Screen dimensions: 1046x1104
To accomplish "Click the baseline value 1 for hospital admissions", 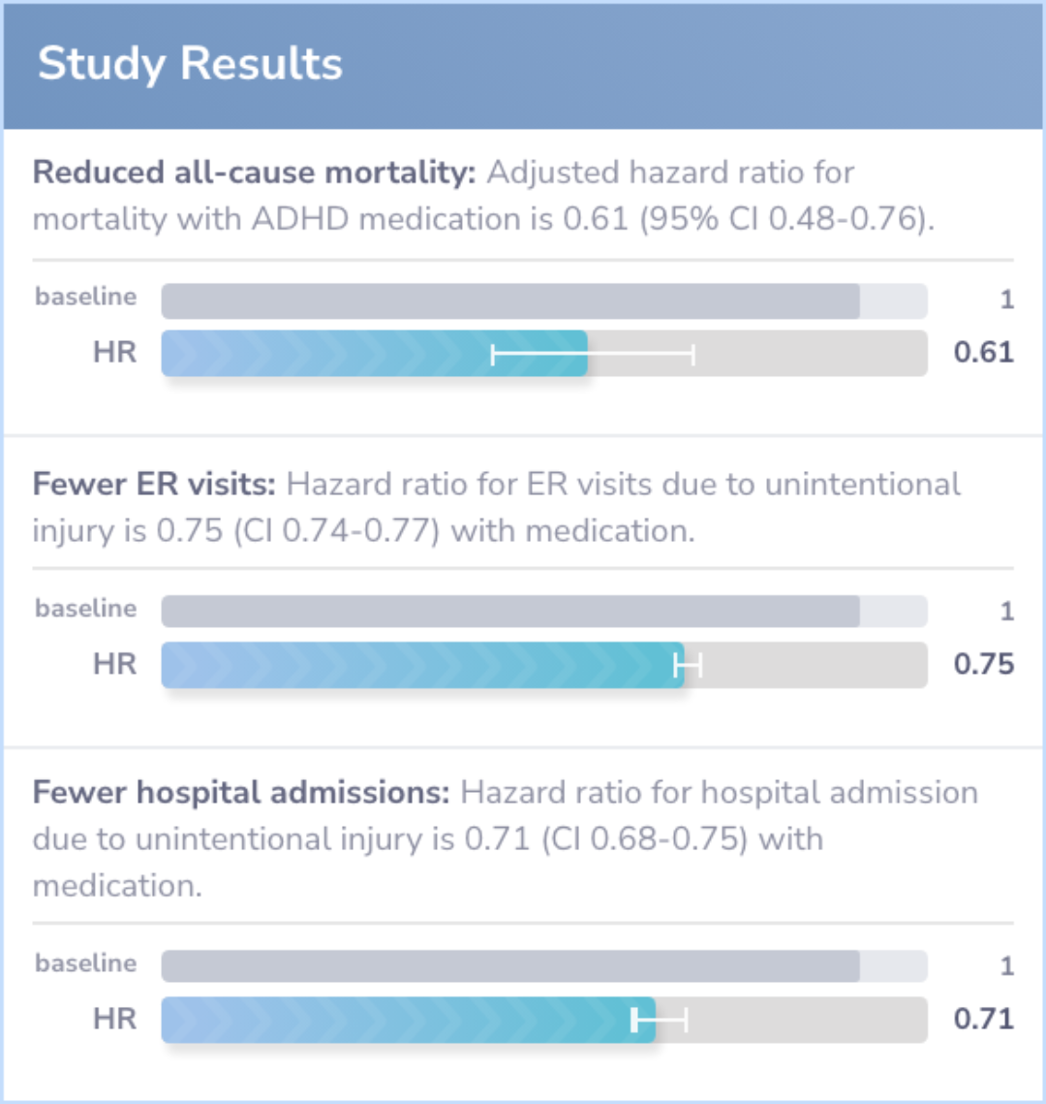I will pos(1007,966).
